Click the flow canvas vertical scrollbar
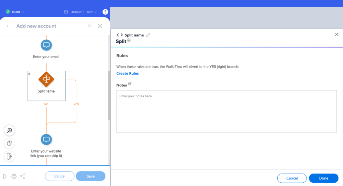Screen dimensions: 343x186 point(109,95)
